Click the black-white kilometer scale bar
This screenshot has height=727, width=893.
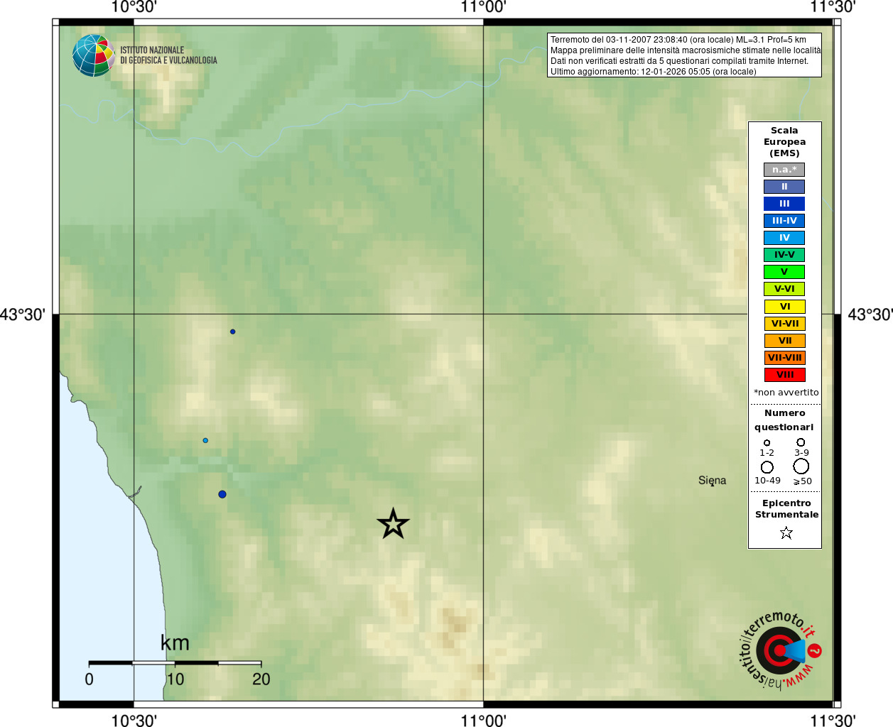pyautogui.click(x=175, y=662)
